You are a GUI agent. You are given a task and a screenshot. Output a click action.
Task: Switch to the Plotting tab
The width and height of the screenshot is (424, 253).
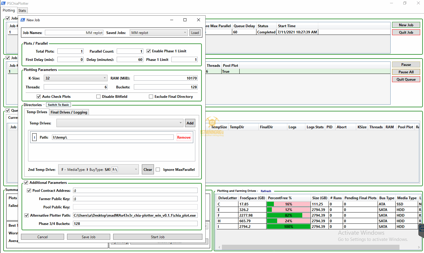9,10
